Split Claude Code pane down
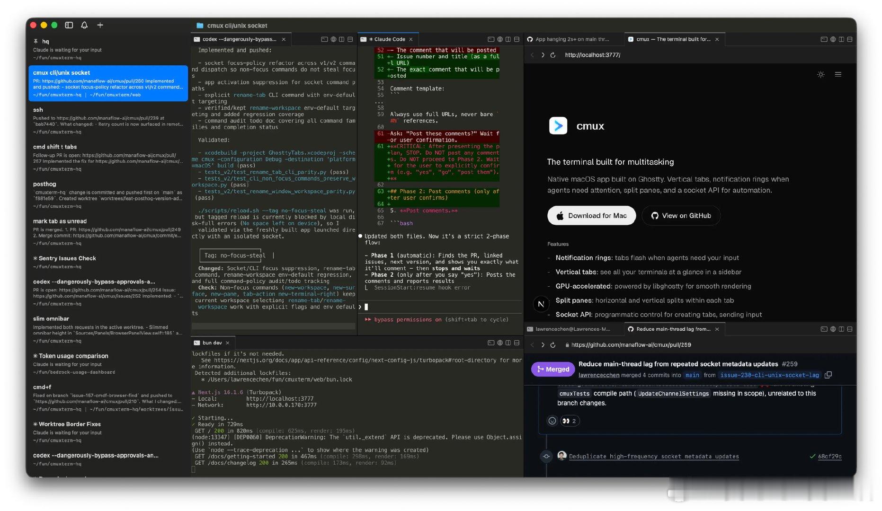882x511 pixels. (517, 39)
